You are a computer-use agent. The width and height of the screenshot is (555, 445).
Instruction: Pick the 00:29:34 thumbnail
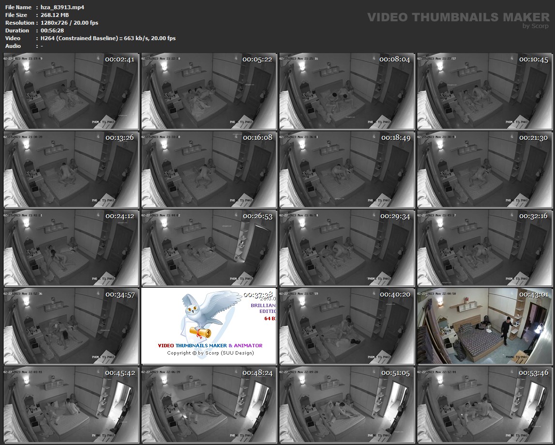[347, 248]
